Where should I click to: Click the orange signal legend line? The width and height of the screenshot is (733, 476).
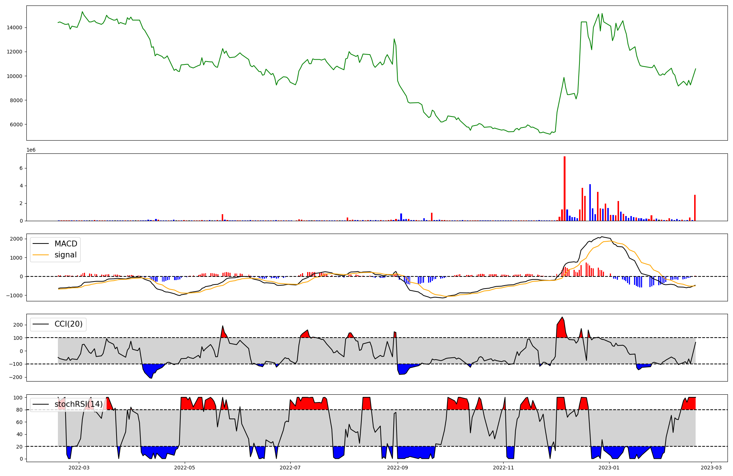[41, 255]
